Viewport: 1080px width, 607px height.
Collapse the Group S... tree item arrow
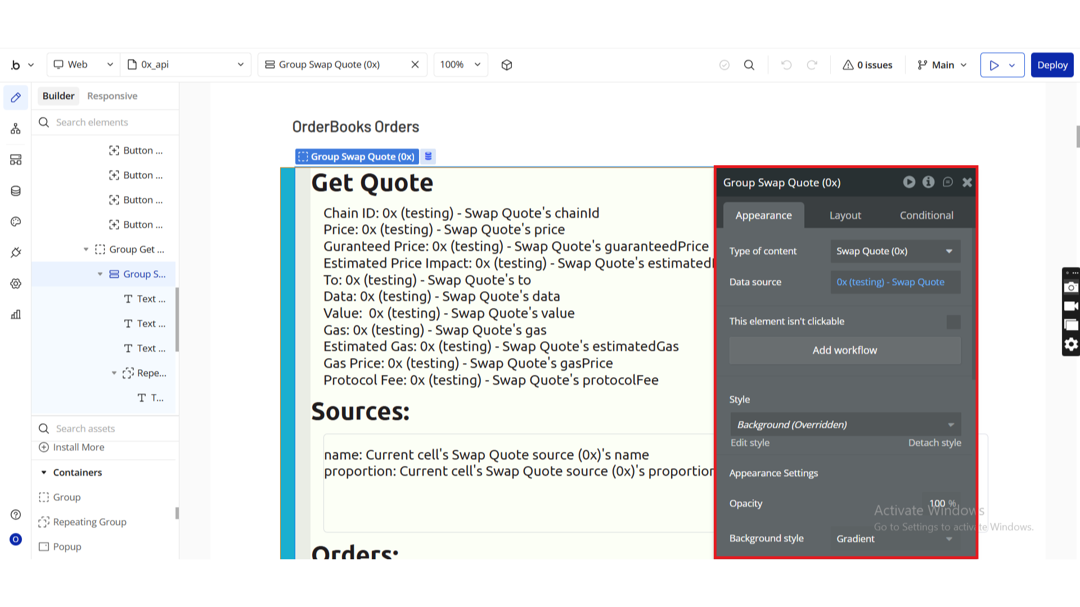tap(100, 274)
